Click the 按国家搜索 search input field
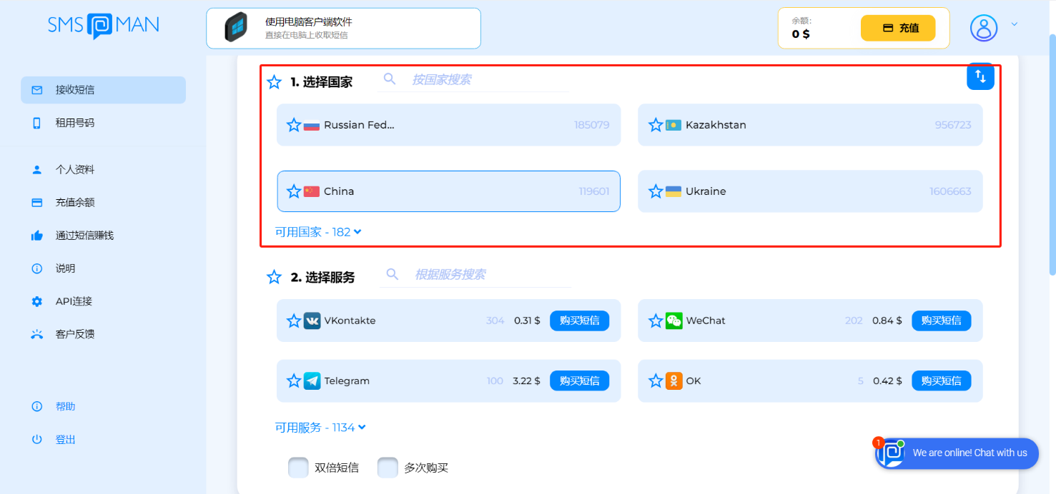1056x494 pixels. pyautogui.click(x=472, y=79)
